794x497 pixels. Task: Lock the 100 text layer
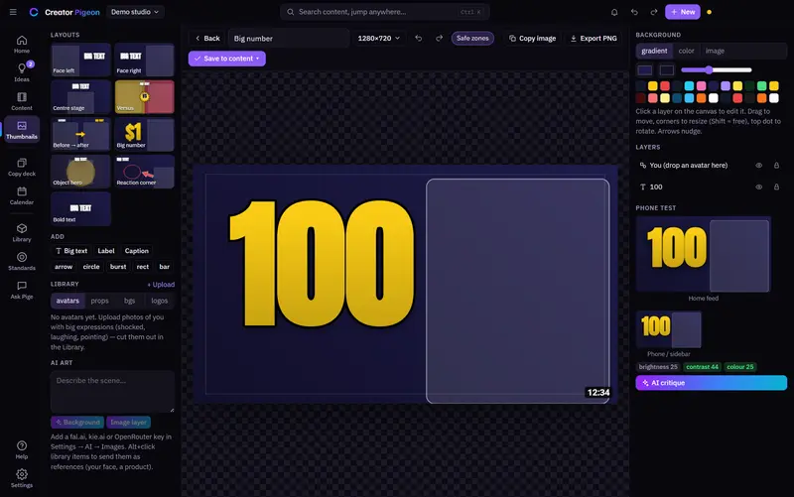tap(776, 186)
